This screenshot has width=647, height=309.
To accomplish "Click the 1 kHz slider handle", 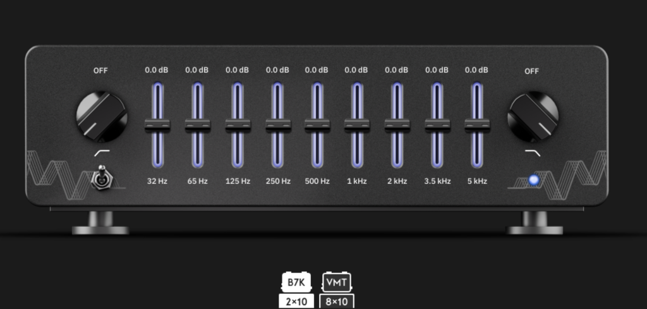I will click(357, 125).
